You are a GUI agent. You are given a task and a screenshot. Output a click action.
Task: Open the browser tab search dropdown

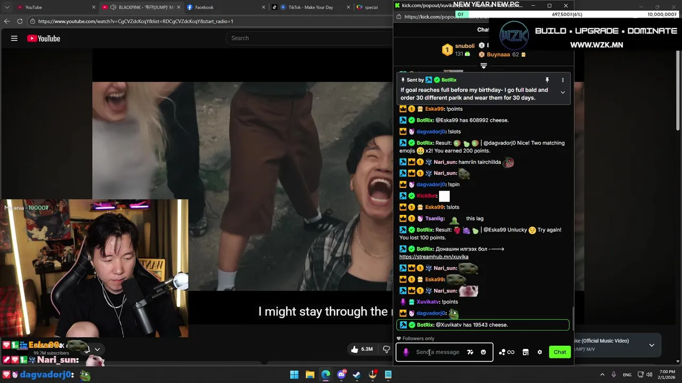6,7
